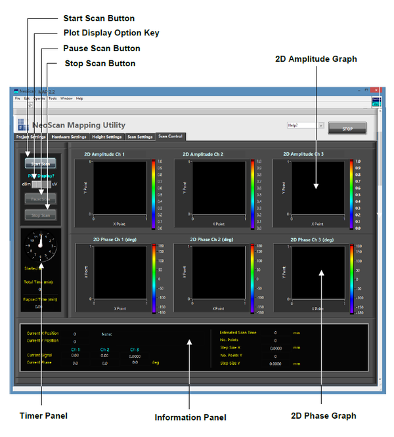Click the Current Y Position value

(75, 341)
